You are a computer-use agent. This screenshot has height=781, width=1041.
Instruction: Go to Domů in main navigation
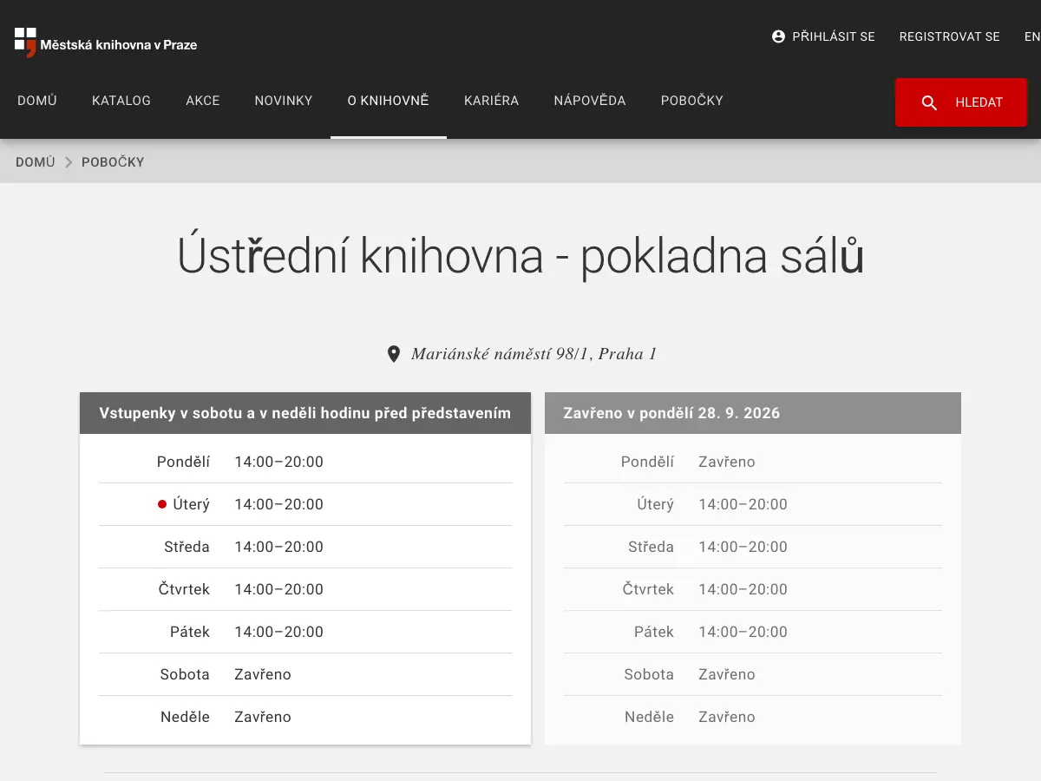(37, 101)
